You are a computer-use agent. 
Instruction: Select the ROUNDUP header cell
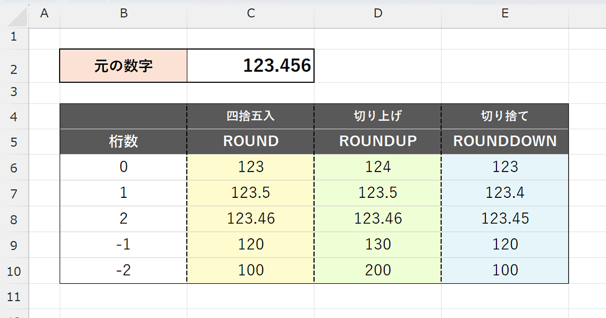click(x=378, y=141)
